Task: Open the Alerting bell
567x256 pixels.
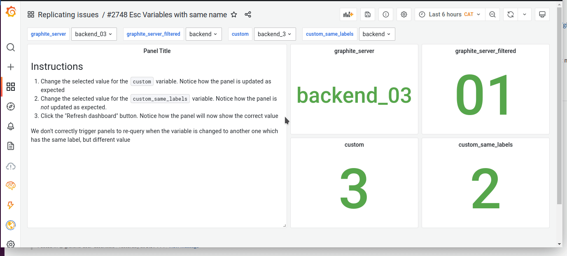Action: [x=11, y=126]
